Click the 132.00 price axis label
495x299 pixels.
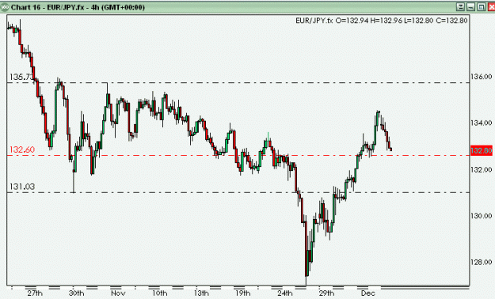tap(481, 170)
